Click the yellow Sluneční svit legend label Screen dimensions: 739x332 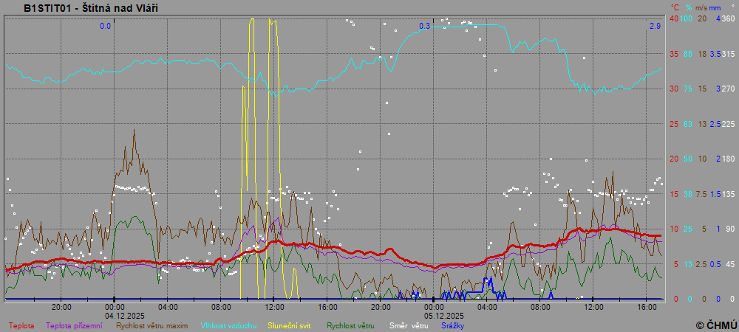pos(289,325)
